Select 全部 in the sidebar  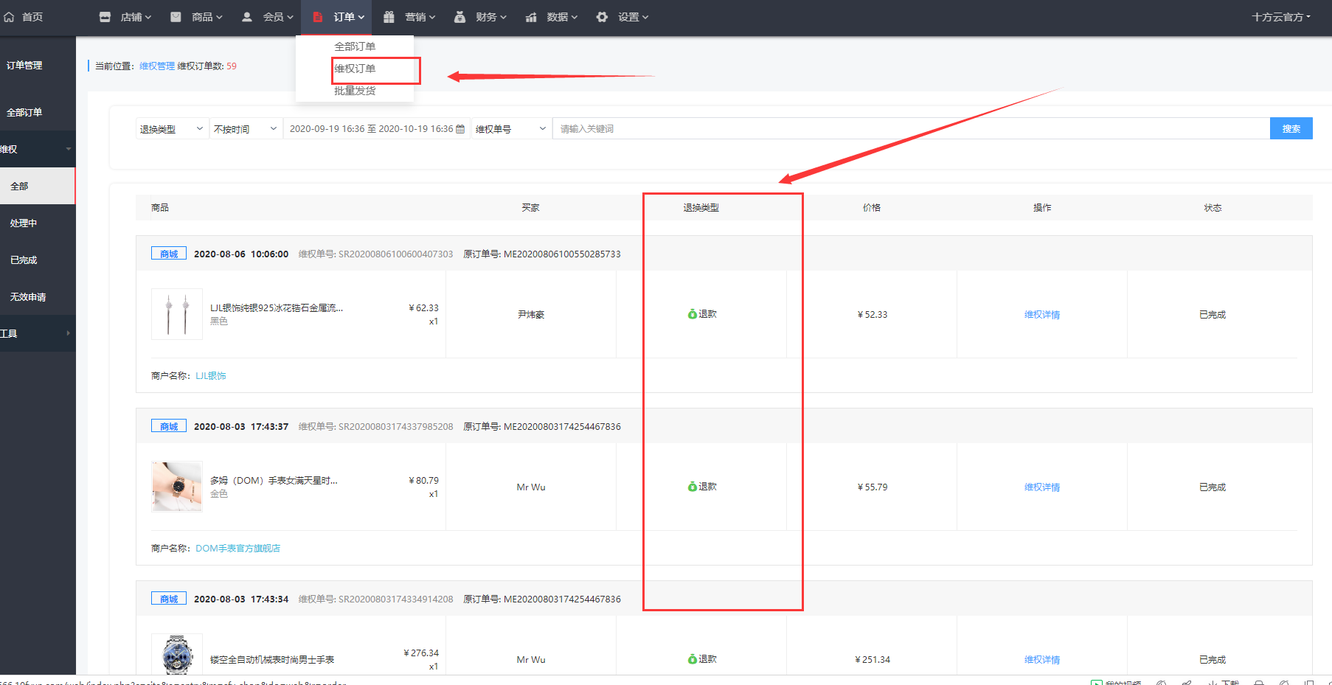(38, 186)
